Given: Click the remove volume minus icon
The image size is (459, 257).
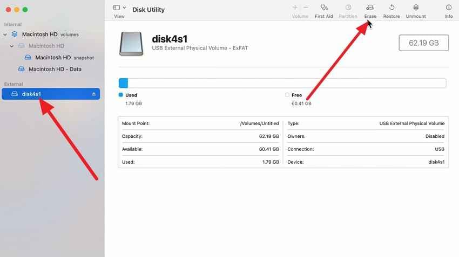Looking at the screenshot, I should coord(306,8).
